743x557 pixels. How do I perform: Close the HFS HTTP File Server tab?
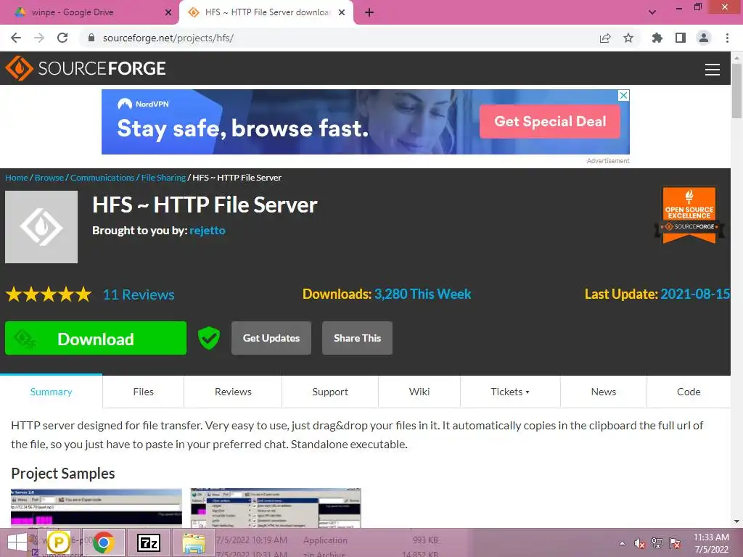342,12
